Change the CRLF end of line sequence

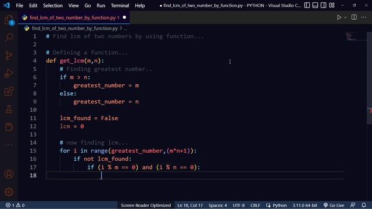tap(255, 205)
